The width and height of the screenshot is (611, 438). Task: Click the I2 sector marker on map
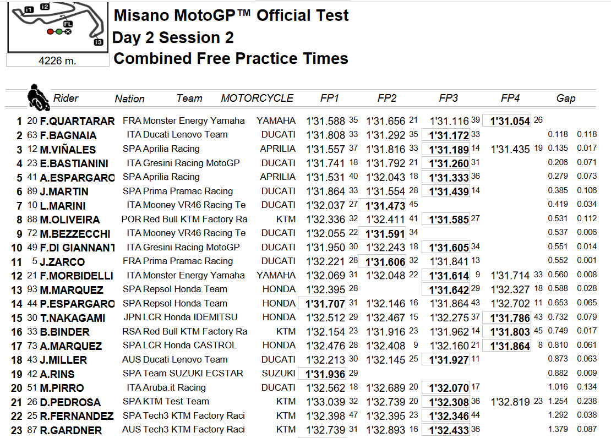[45, 6]
